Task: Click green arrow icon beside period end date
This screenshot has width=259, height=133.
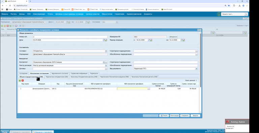Action: (184, 40)
